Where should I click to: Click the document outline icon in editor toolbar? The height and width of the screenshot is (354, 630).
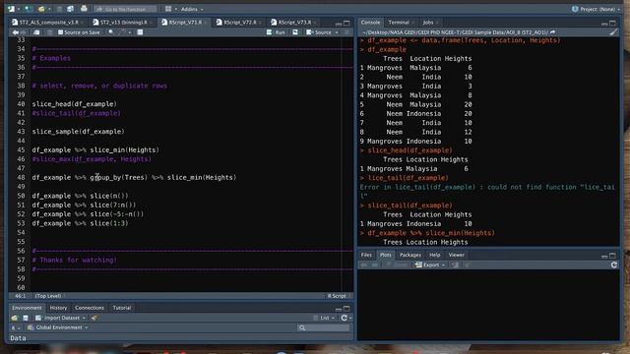346,32
